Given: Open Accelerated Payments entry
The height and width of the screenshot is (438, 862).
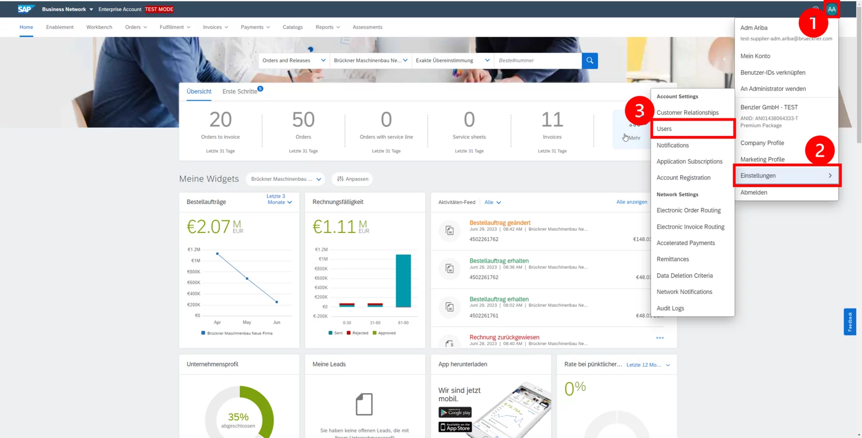Looking at the screenshot, I should (x=686, y=243).
